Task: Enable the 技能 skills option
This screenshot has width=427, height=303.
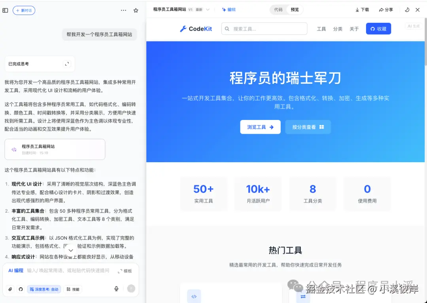Action: [x=72, y=289]
